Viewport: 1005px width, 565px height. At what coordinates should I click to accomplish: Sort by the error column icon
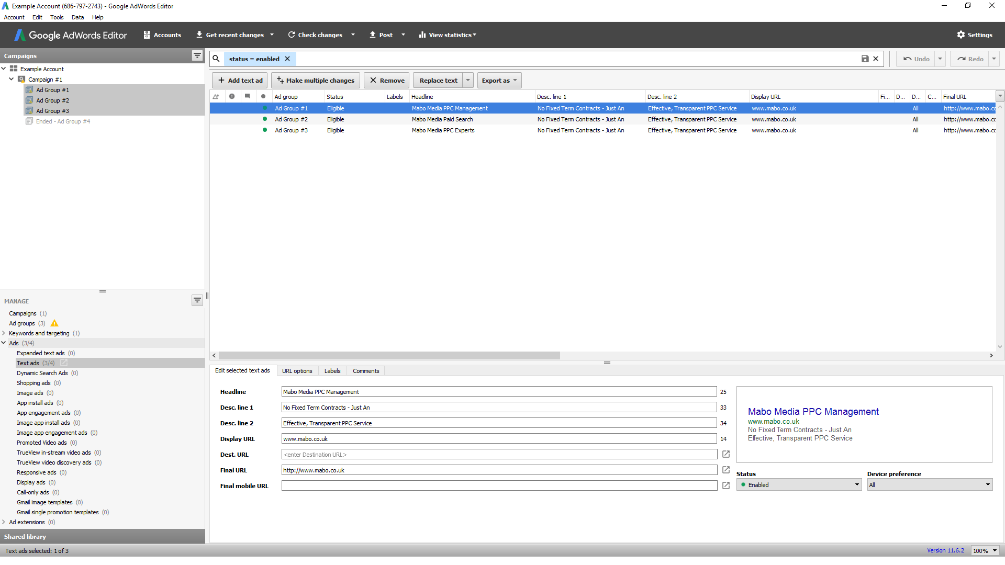pos(232,96)
